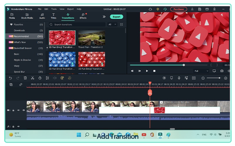The width and height of the screenshot is (235, 146).
Task: Select the hearts 3D Fun Emoji Transition thumbnail
Action: coord(92,60)
